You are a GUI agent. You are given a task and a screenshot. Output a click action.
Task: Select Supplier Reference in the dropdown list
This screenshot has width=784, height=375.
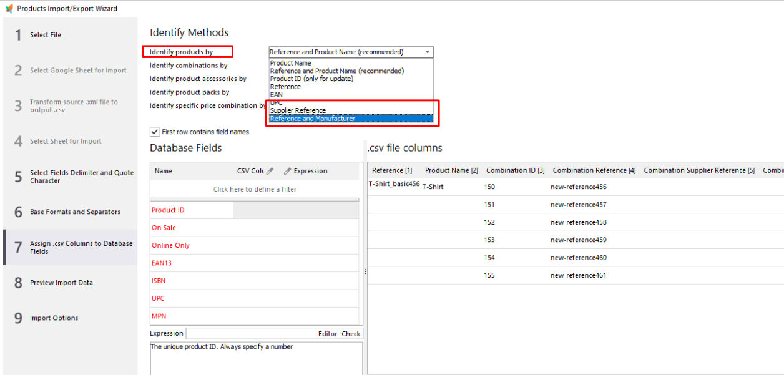pyautogui.click(x=298, y=110)
